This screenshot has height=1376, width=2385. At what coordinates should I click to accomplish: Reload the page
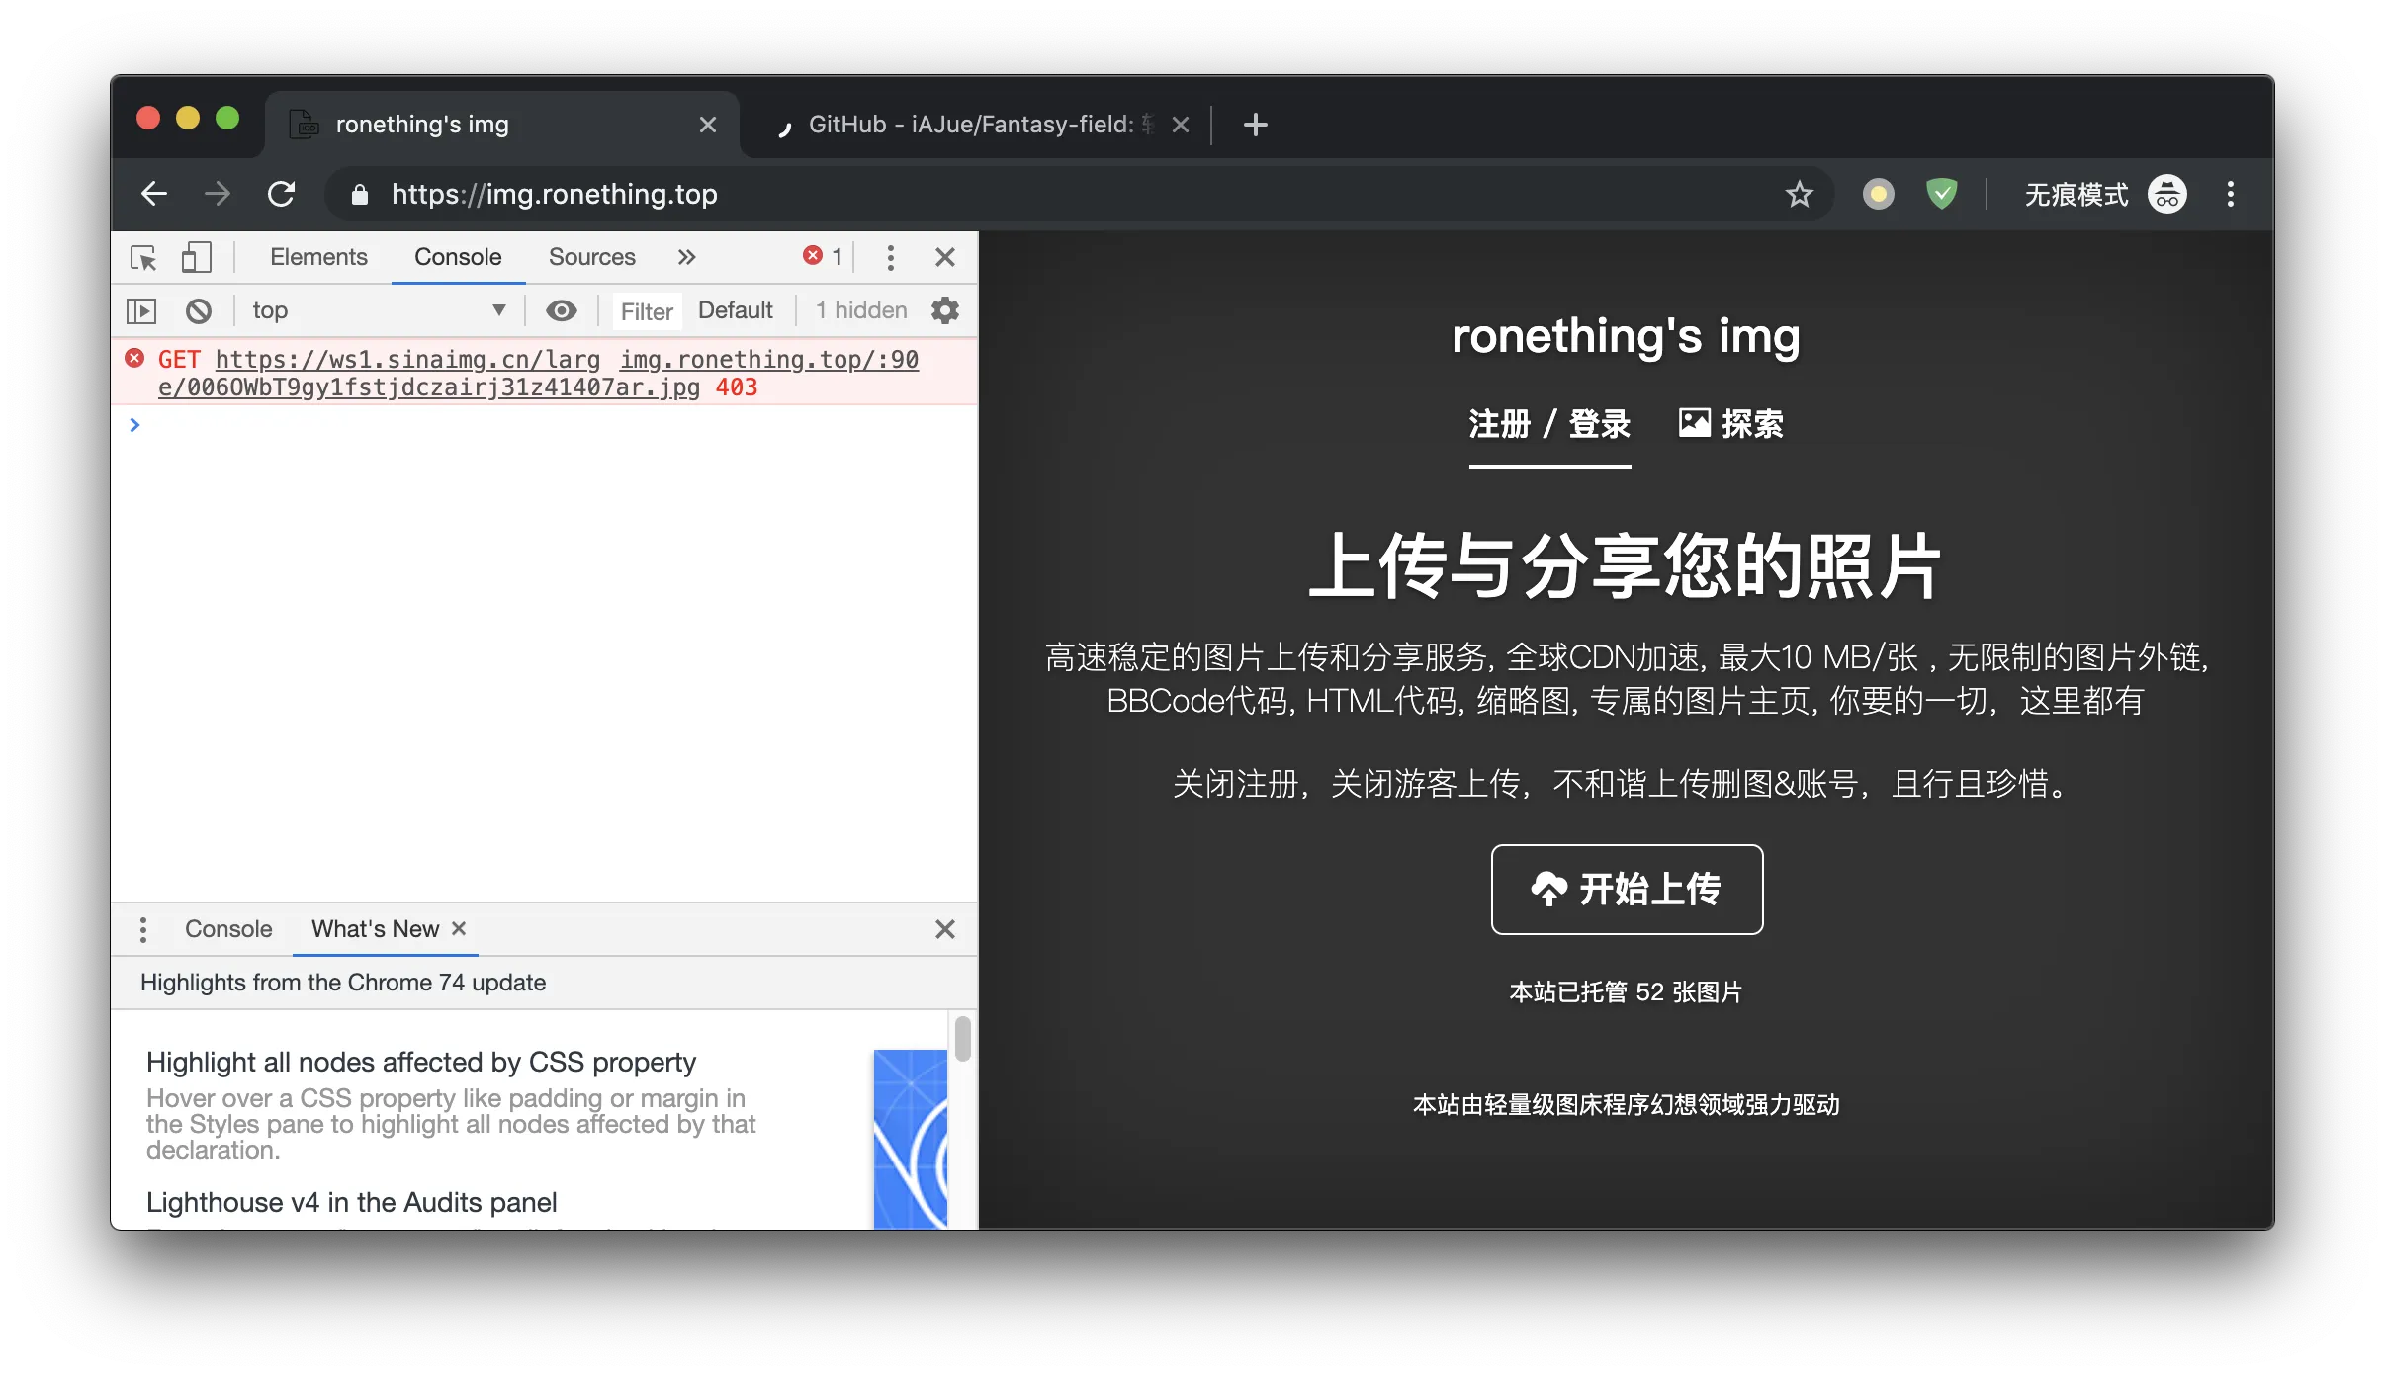coord(282,194)
